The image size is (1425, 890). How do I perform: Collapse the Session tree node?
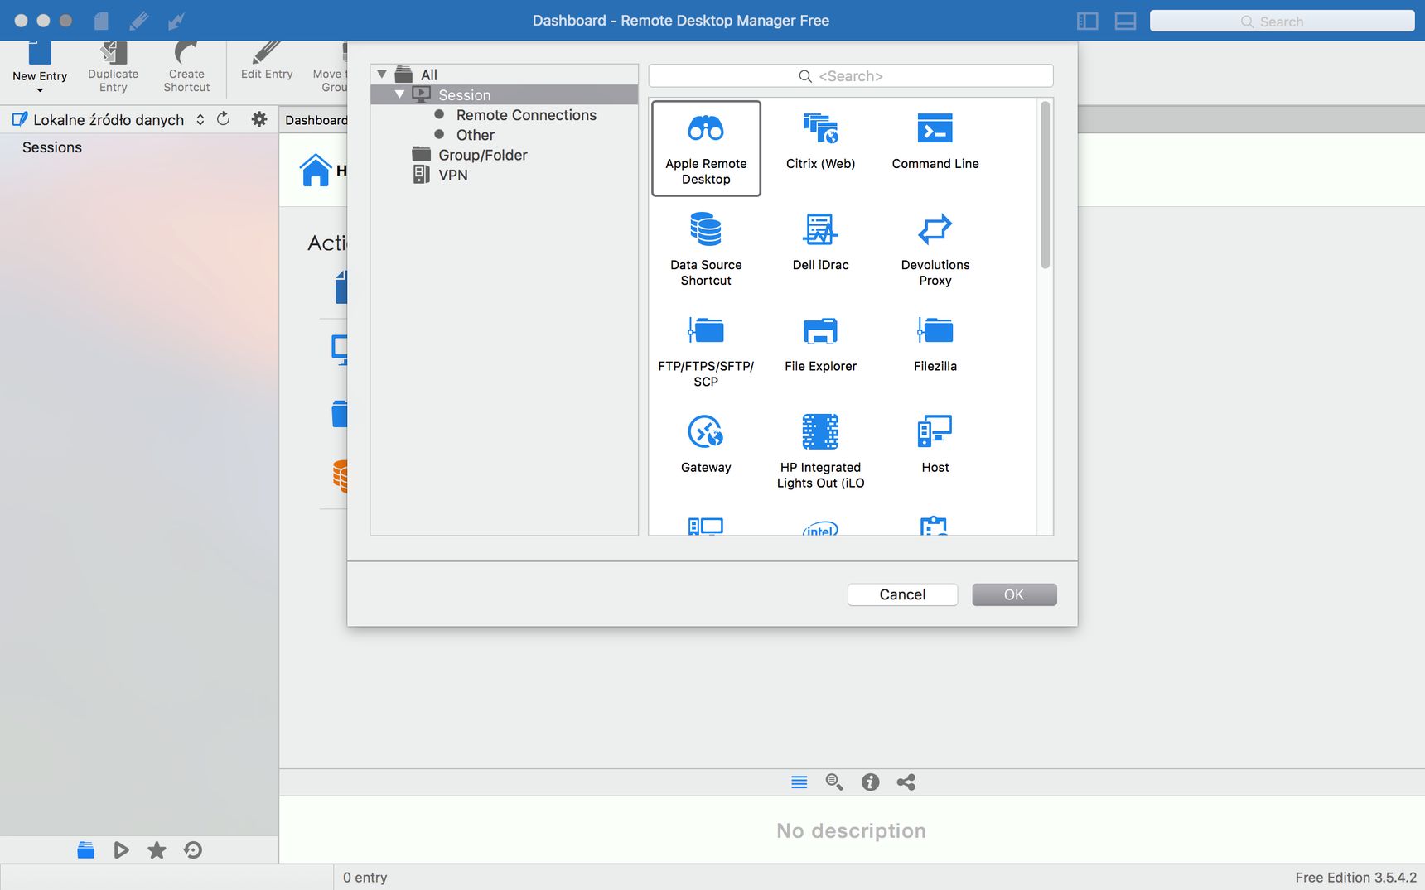tap(399, 94)
